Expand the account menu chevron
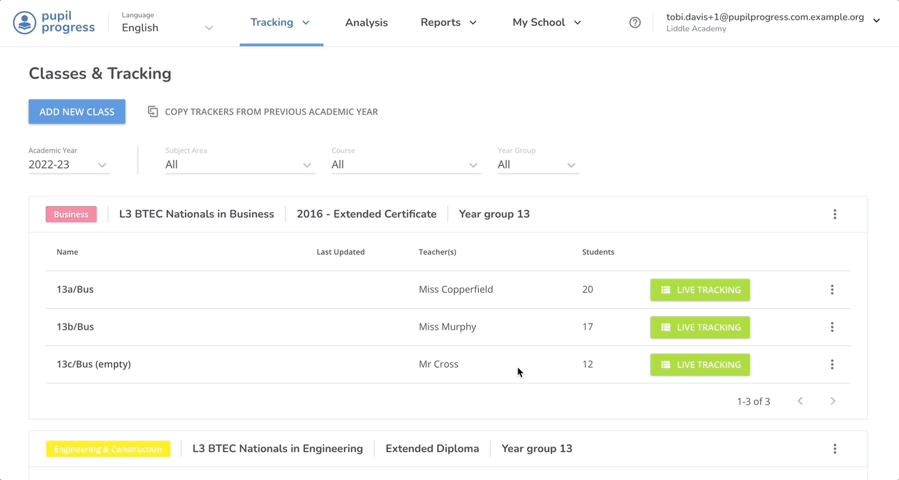 coord(877,20)
